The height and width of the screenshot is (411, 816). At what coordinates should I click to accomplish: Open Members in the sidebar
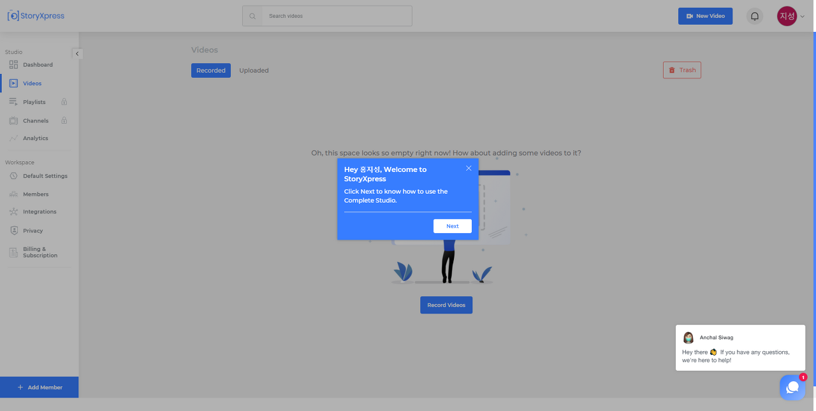point(36,194)
